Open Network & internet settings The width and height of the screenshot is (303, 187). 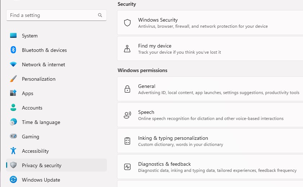[56, 64]
